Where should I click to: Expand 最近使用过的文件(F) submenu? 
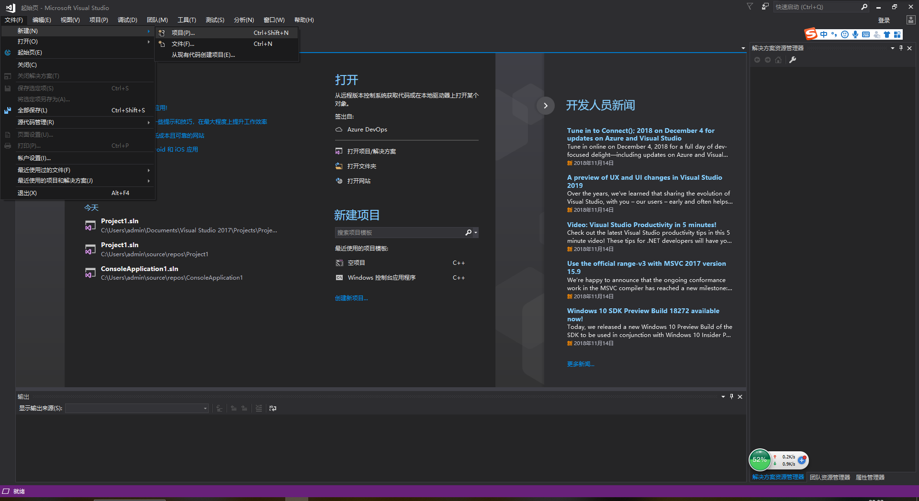point(78,170)
